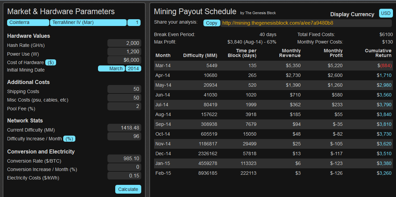Click the Market & Hardware Parameters heading
396x197 pixels.
click(x=61, y=11)
